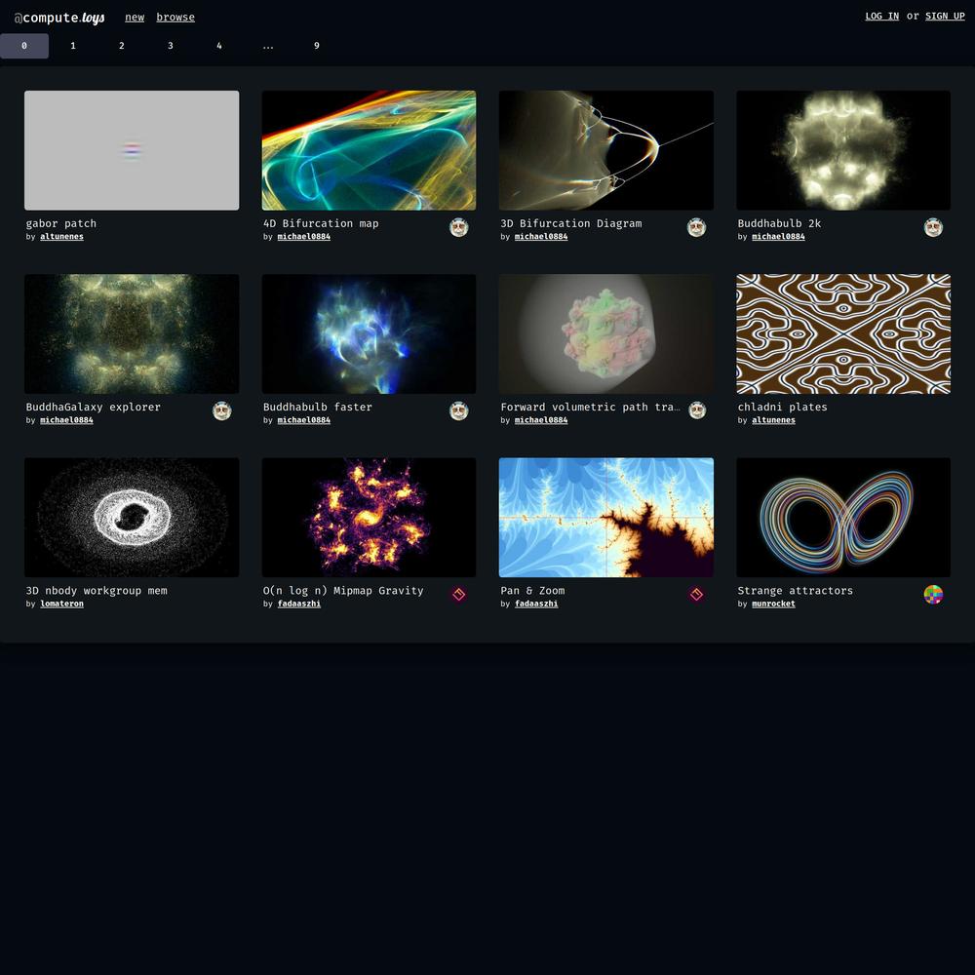Open the Pan & Zoom fractal thumbnail
The width and height of the screenshot is (975, 975).
(x=606, y=518)
